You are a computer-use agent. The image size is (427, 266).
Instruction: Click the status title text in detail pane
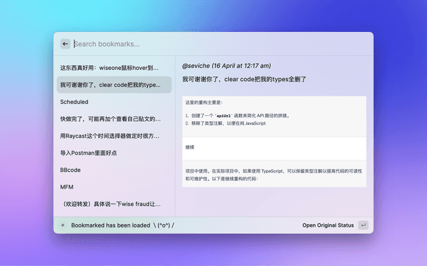[x=244, y=79]
